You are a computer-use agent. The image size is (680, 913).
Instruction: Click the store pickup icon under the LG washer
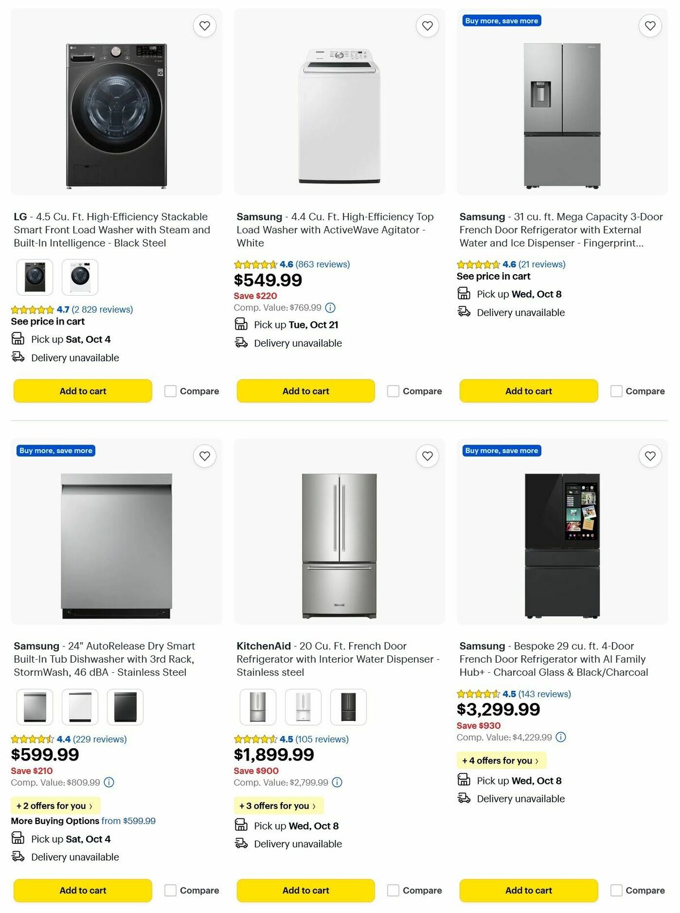17,339
